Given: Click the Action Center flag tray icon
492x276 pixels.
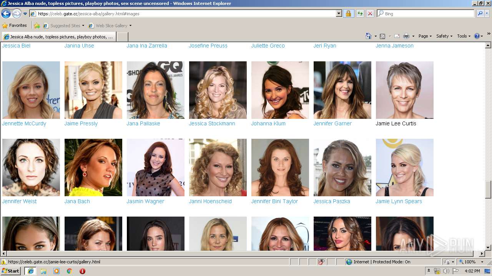Looking at the screenshot, I should click(x=455, y=271).
